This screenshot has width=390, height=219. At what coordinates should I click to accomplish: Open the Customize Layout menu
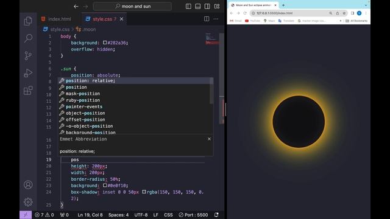[217, 7]
